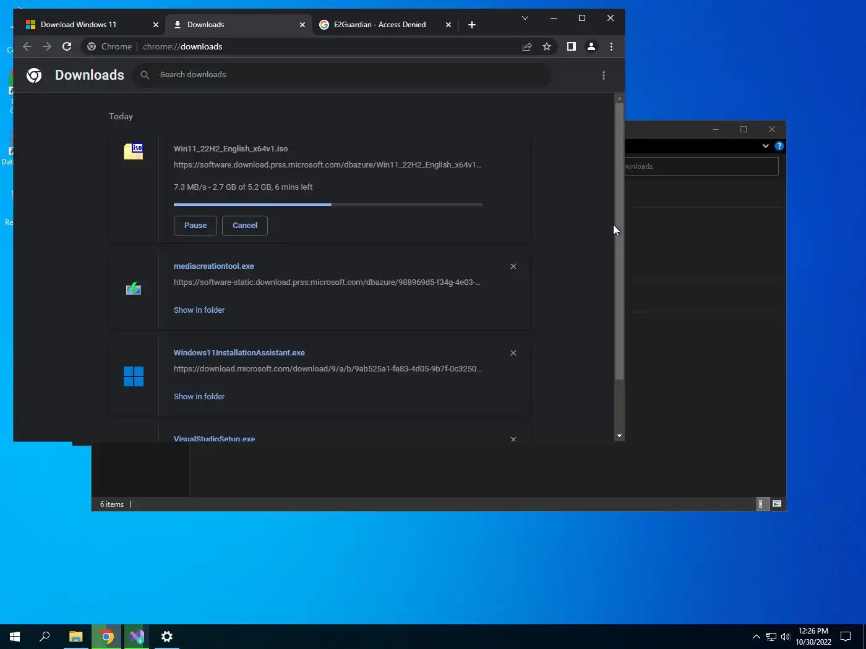Maximize the File Explorer window
The height and width of the screenshot is (649, 866).
point(744,129)
